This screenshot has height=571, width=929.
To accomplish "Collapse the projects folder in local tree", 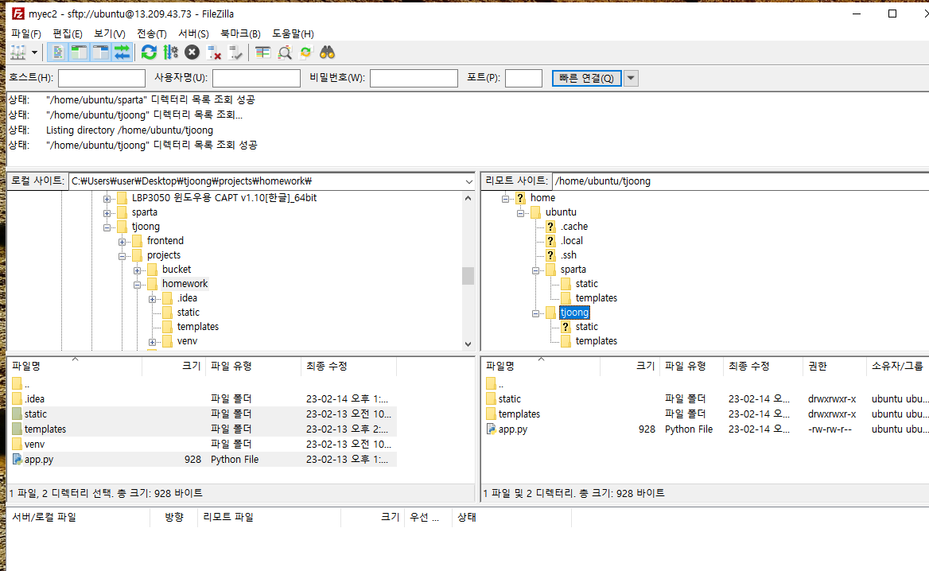I will [x=122, y=257].
